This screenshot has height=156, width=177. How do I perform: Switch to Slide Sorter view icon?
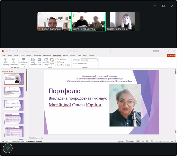(143, 141)
